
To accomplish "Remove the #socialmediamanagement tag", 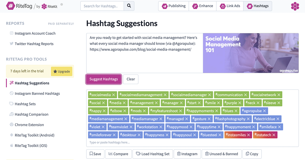I will click(x=165, y=95).
